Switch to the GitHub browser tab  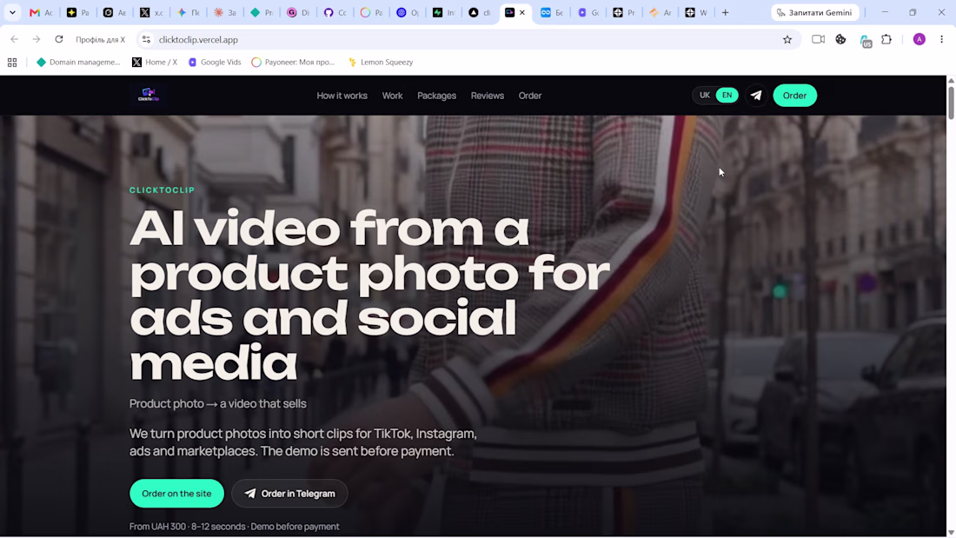[x=334, y=12]
